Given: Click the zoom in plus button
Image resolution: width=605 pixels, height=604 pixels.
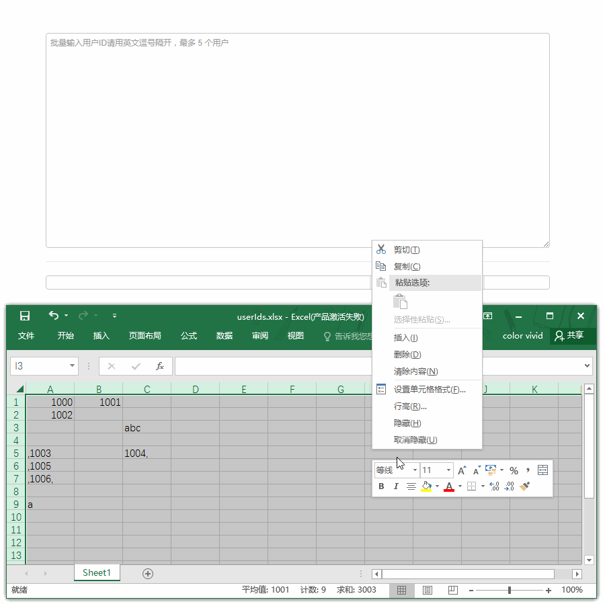Looking at the screenshot, I should (549, 591).
